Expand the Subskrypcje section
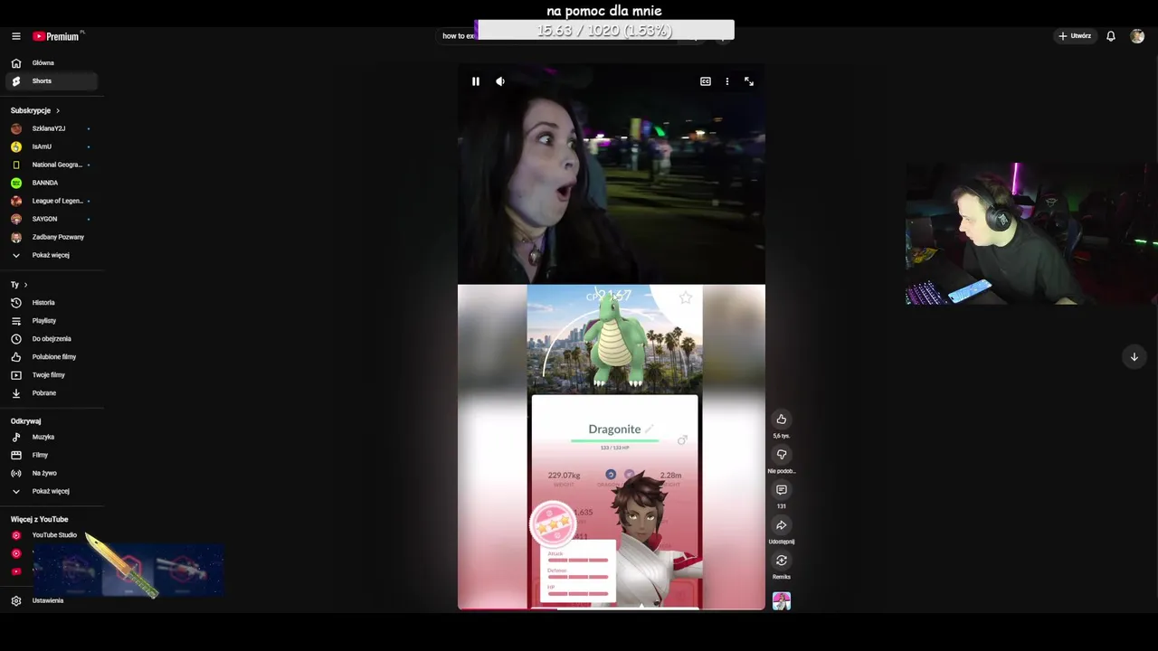1158x651 pixels. (35, 110)
